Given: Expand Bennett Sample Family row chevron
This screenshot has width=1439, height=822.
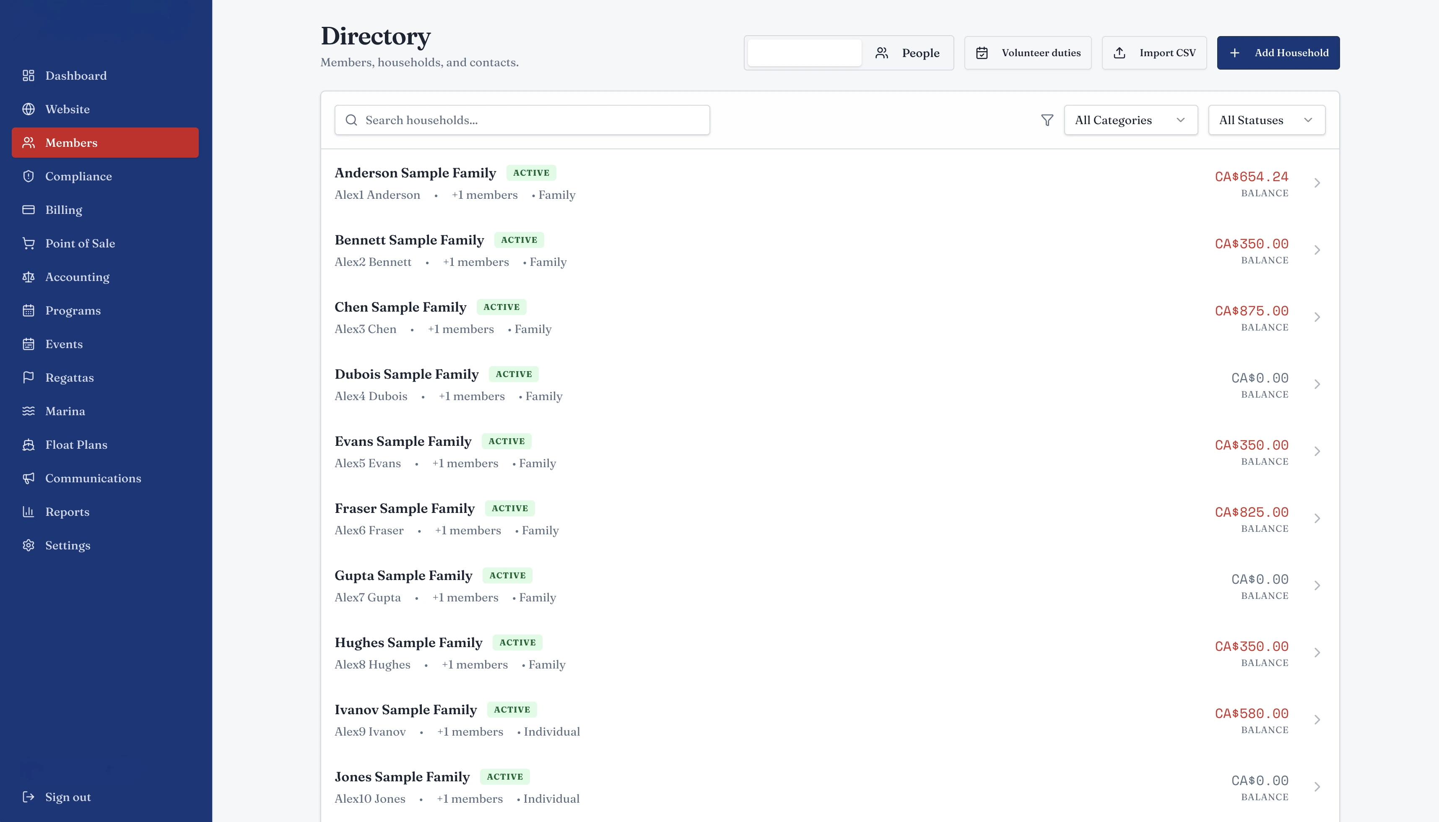Looking at the screenshot, I should click(1317, 250).
